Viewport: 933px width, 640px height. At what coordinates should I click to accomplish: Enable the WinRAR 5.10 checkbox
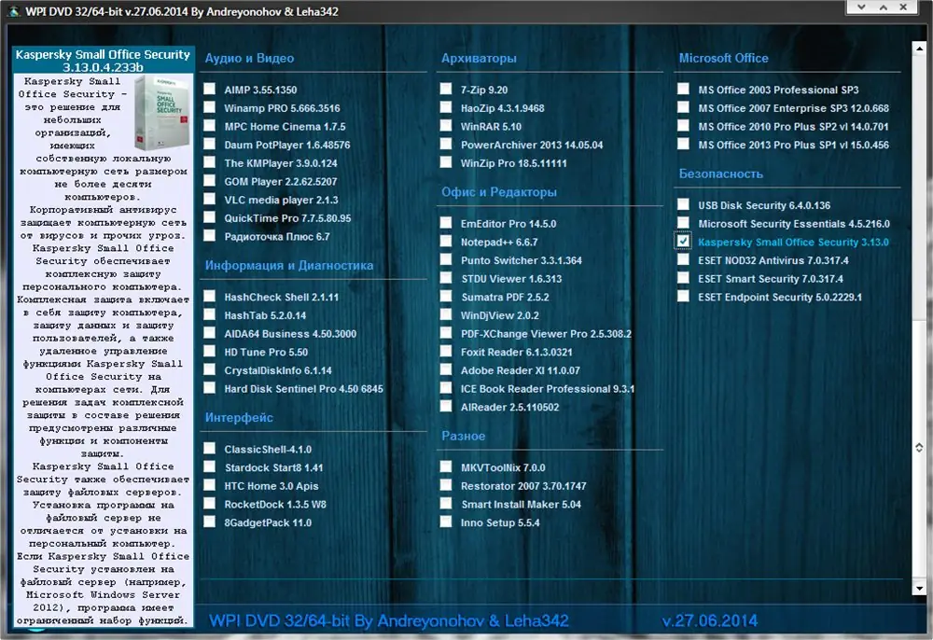(446, 126)
